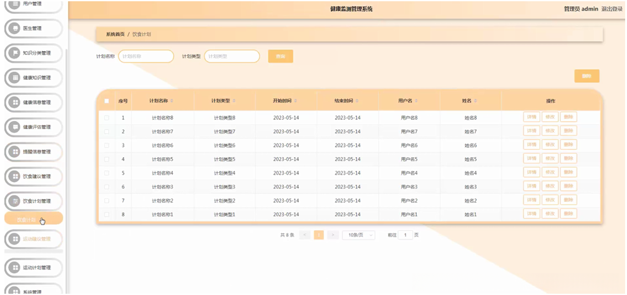This screenshot has width=627, height=295.
Task: Click the 前往 page number input
Action: [x=406, y=235]
